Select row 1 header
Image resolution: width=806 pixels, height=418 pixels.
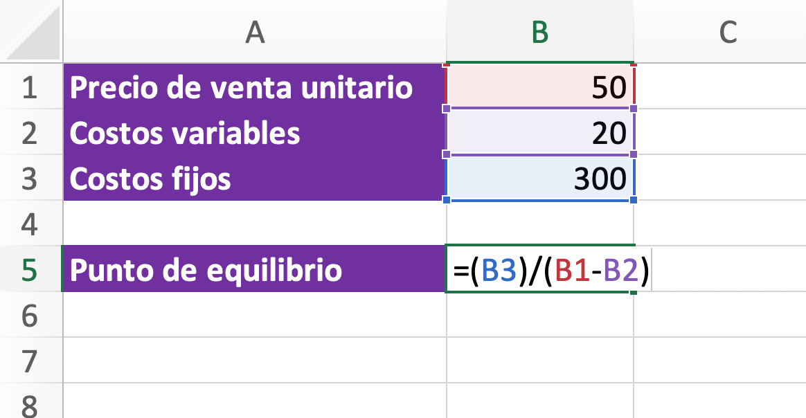click(30, 88)
